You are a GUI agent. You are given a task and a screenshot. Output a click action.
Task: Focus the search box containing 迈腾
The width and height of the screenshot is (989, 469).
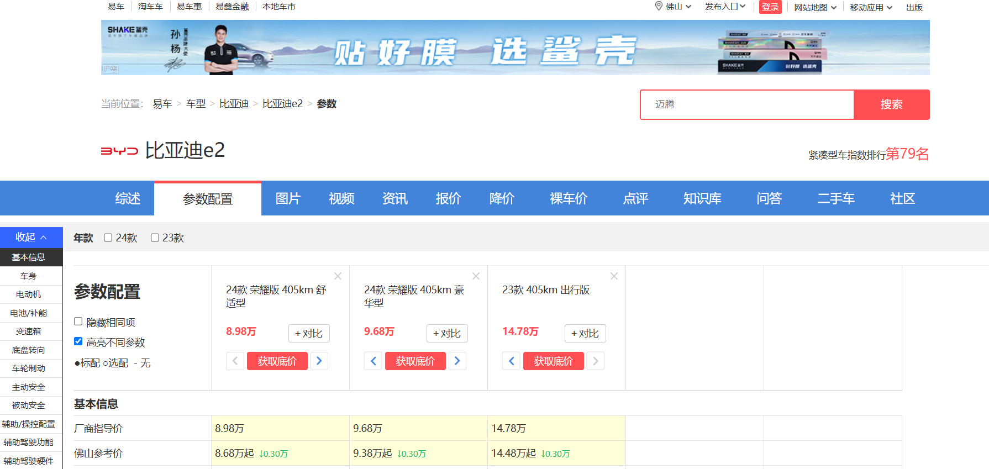tap(747, 104)
